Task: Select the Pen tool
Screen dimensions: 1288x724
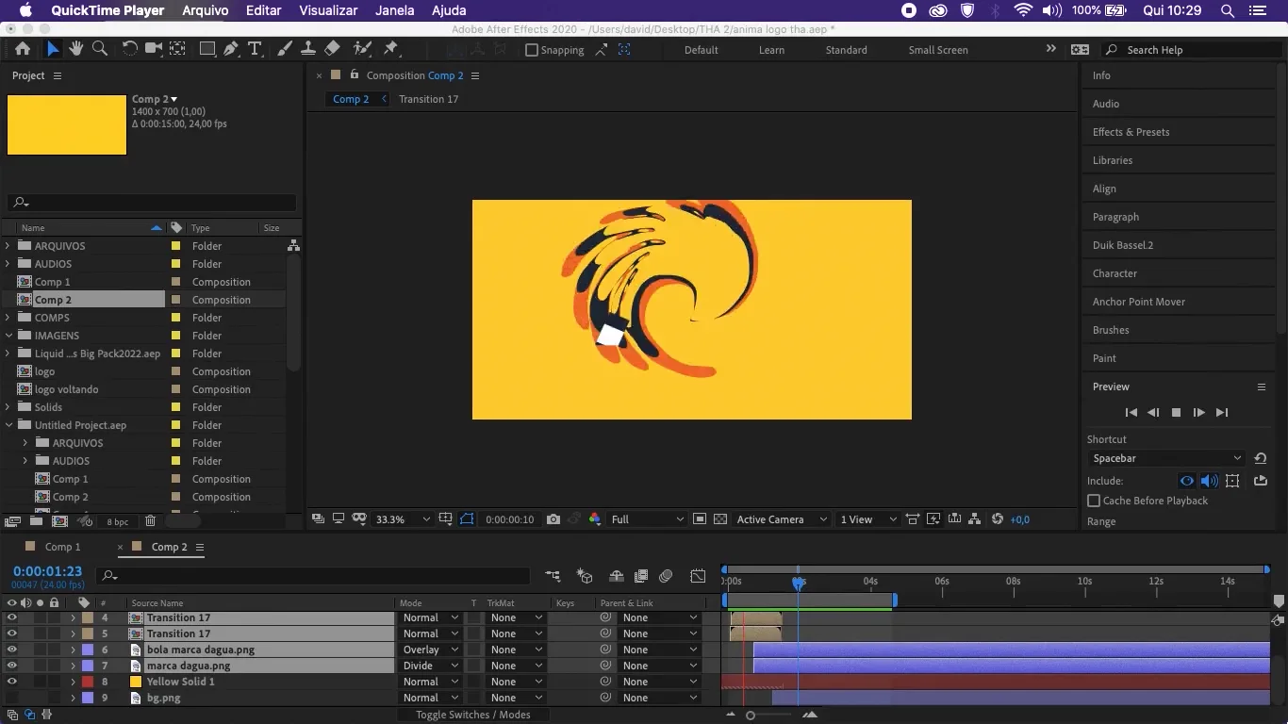Action: click(231, 49)
